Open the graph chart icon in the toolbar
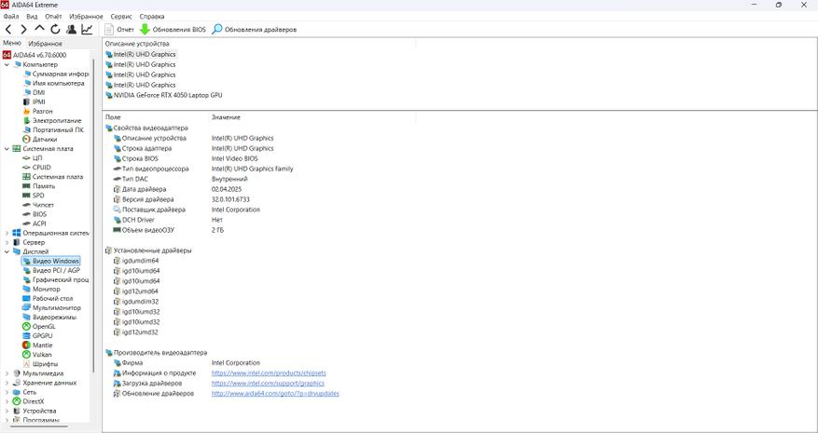The image size is (818, 433). [x=87, y=30]
